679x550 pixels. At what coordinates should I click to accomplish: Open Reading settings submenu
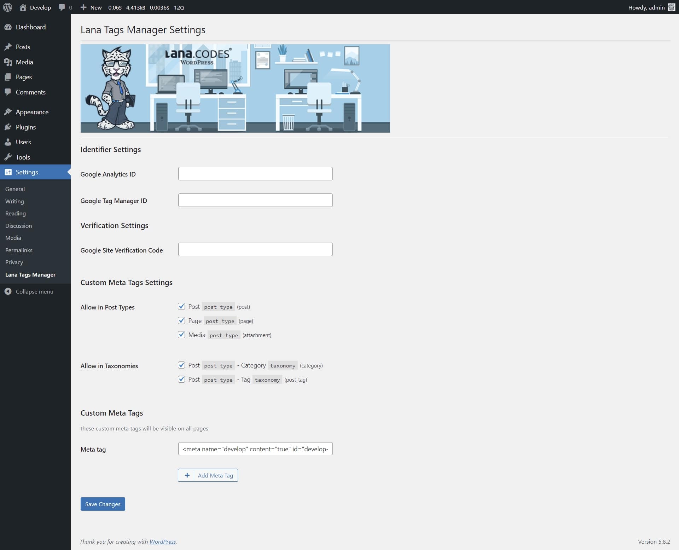16,213
